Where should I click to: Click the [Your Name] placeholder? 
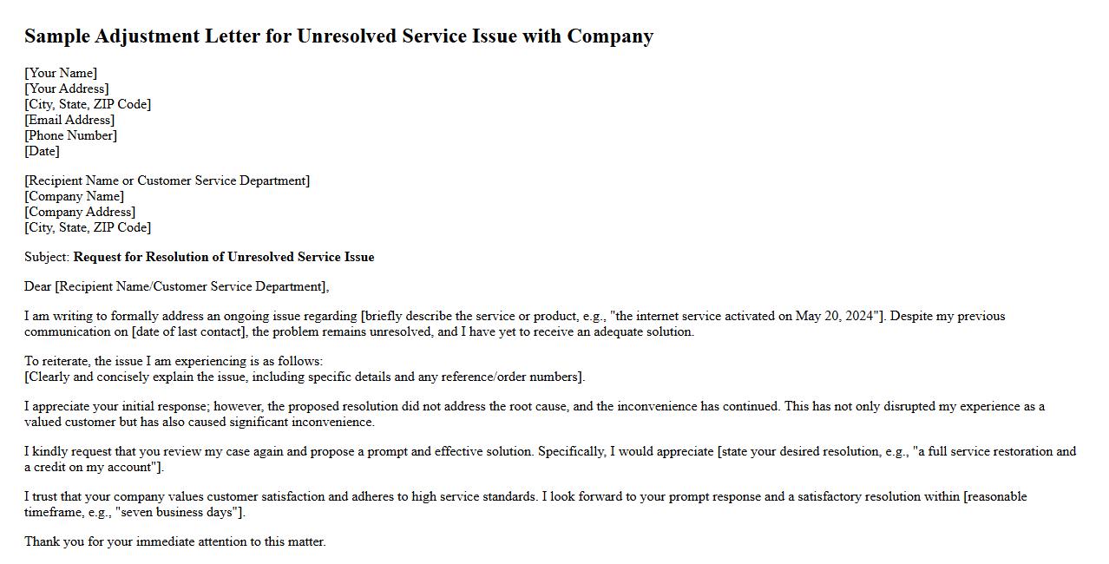(x=61, y=73)
